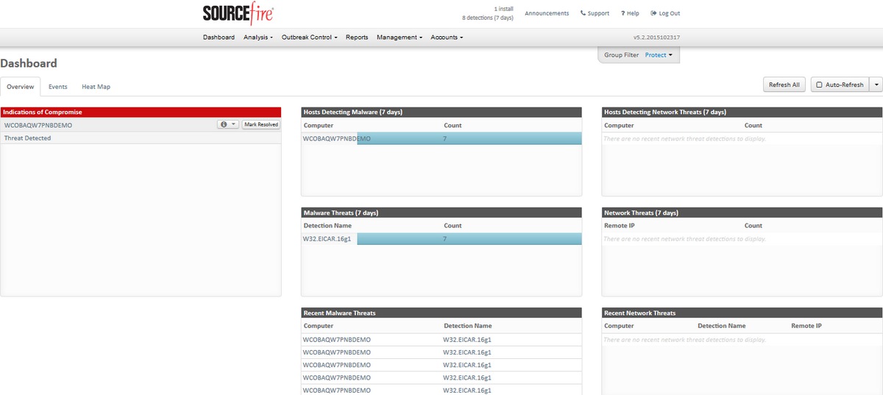Click first computer row in Recent Malware Threats
Viewport: 883px width, 395px height.
click(337, 340)
